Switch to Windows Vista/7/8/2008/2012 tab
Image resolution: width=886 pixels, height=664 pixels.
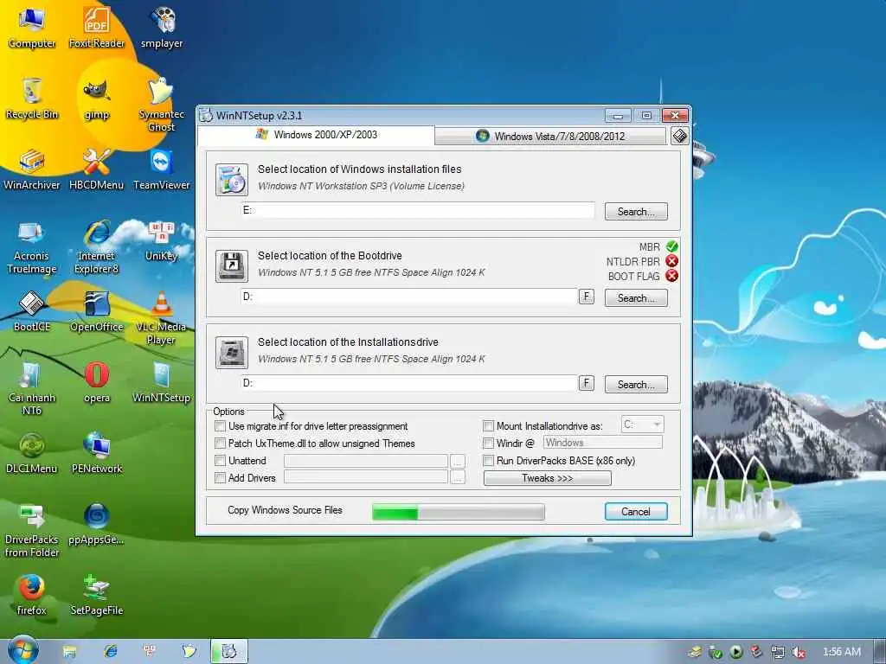coord(550,136)
